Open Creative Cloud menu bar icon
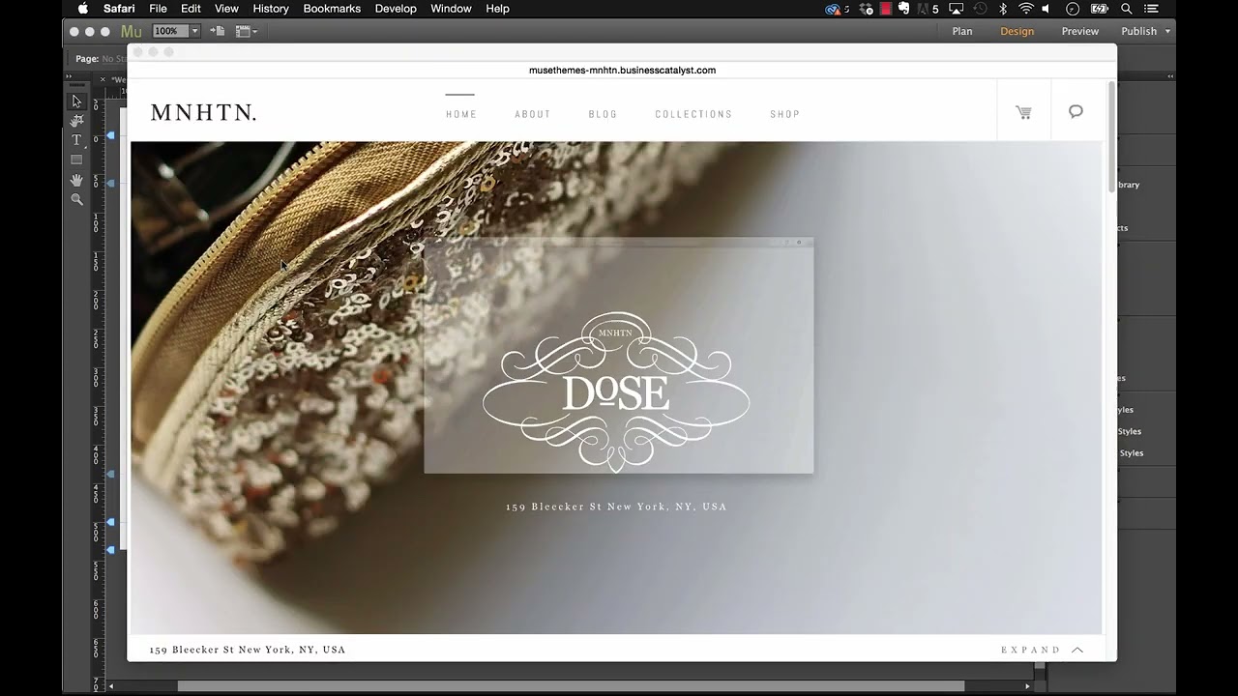 (833, 9)
